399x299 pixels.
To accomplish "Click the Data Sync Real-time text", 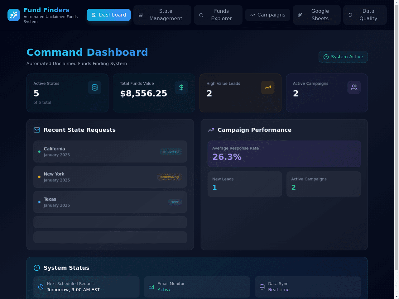I will point(279,290).
